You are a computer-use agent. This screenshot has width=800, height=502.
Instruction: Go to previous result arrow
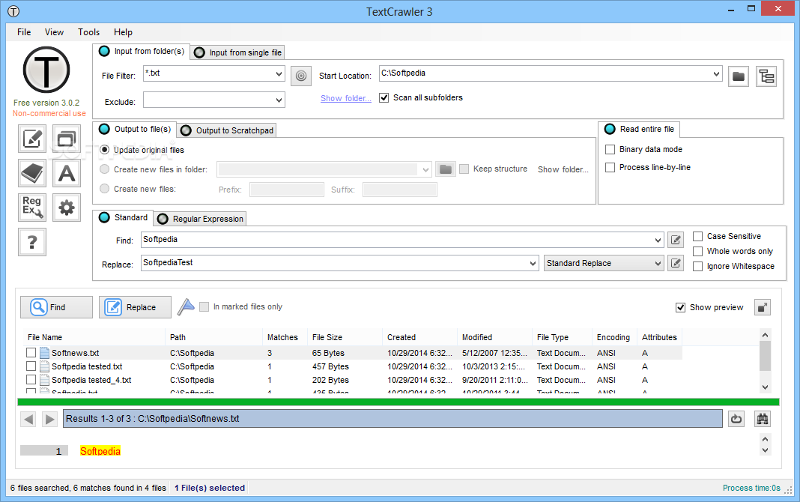click(28, 420)
